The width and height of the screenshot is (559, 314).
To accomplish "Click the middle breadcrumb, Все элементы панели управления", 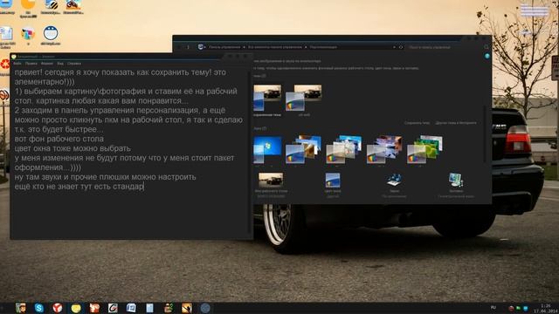I will 275,47.
